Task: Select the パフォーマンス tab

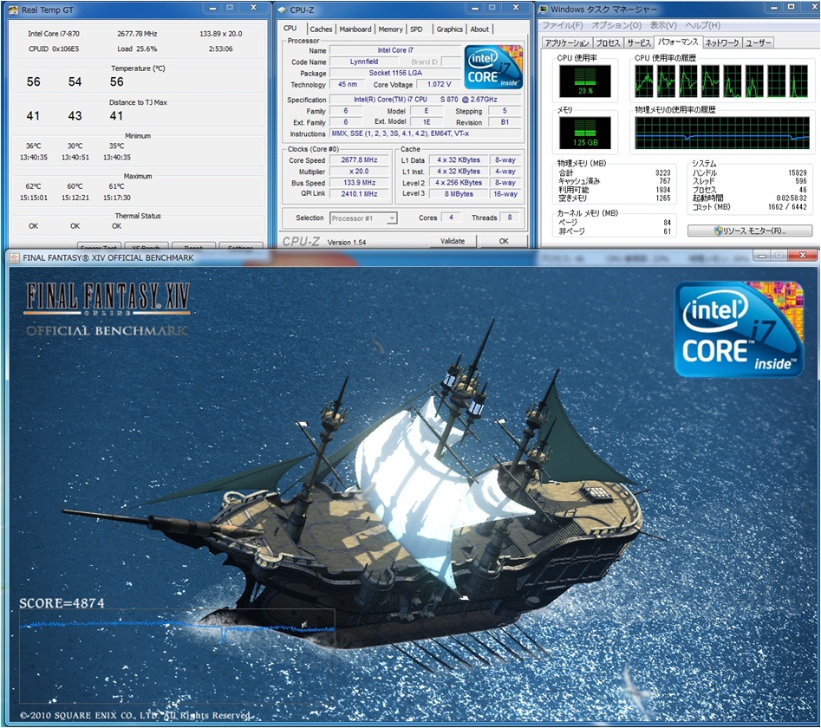Action: [678, 42]
